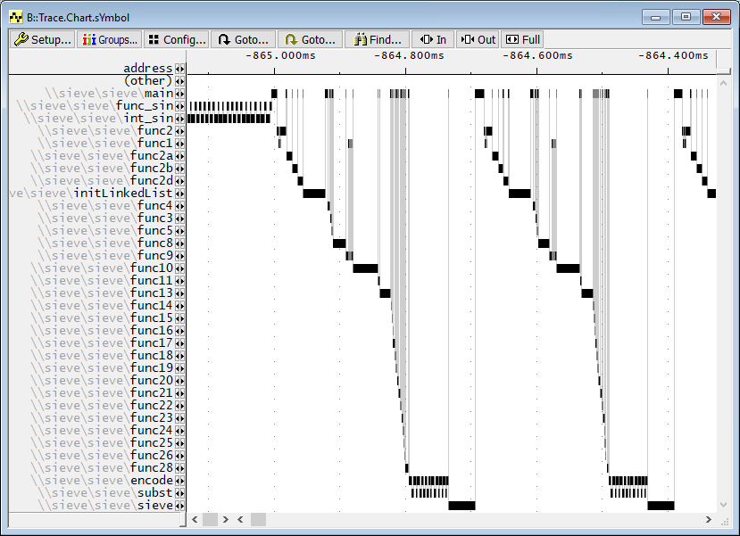Screen dimensions: 740x536
Task: Zoom in using the In button
Action: (x=432, y=39)
